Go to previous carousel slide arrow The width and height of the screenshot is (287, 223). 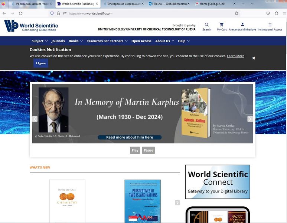35,119
